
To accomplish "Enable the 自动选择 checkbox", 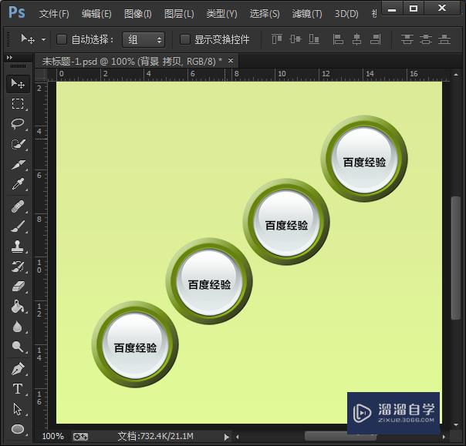I will point(62,39).
